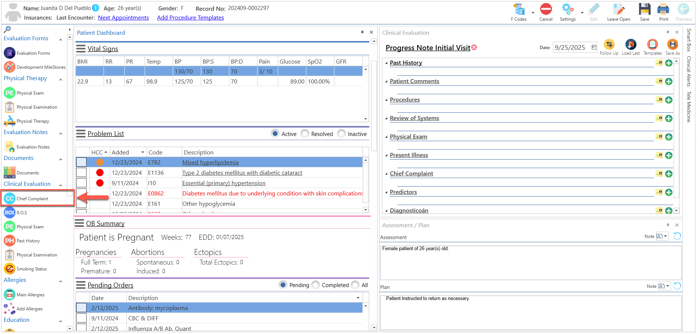
Task: Open Tele Medicine side tab
Action: point(689,107)
